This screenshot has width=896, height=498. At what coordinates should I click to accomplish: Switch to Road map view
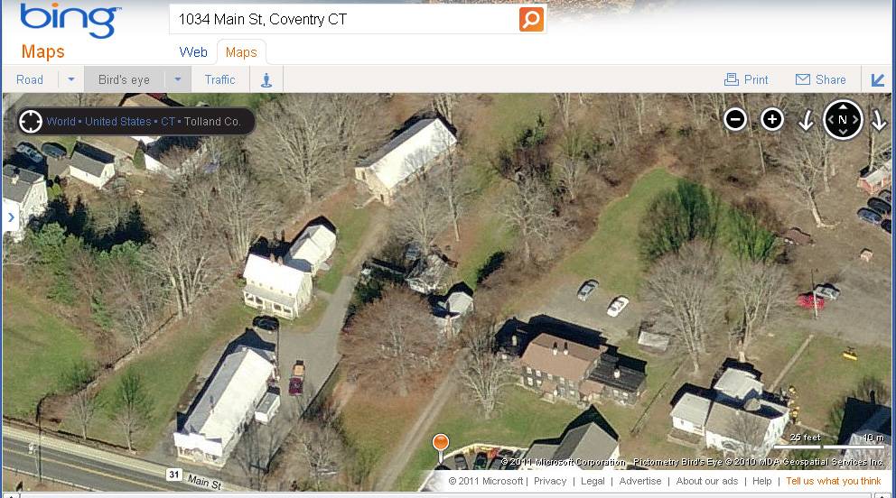[x=30, y=80]
